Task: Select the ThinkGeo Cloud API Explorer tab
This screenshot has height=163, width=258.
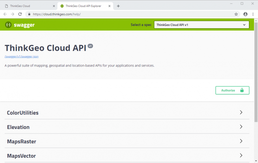Action: [85, 6]
